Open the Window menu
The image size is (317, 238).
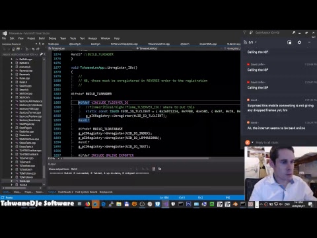(106, 38)
